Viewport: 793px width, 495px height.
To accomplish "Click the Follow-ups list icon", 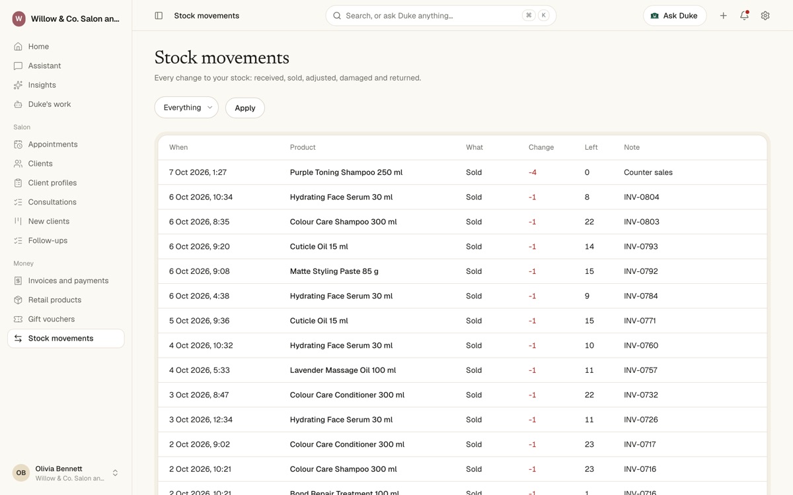I will (x=18, y=240).
